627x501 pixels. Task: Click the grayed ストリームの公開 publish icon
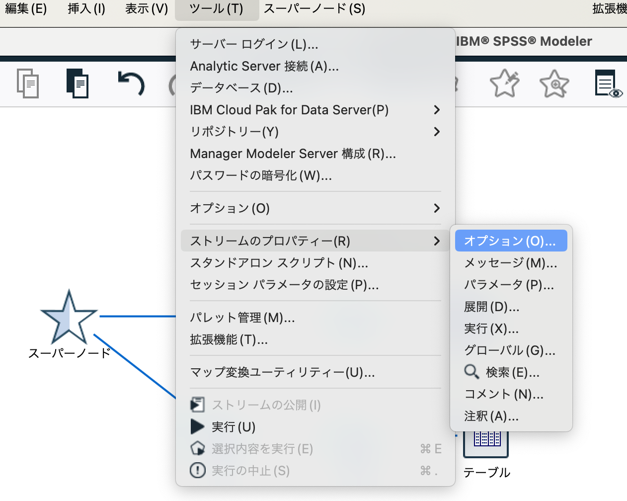click(x=197, y=405)
